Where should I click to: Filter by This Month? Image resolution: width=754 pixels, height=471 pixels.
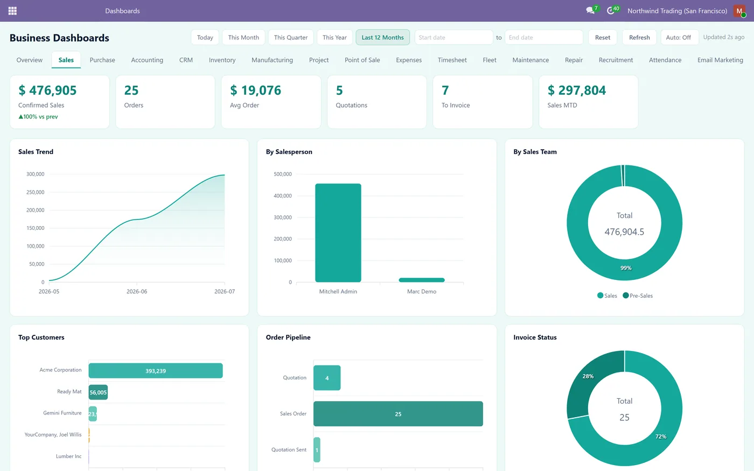[x=243, y=38]
